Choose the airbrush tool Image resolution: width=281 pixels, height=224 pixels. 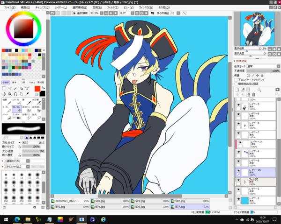(17, 102)
